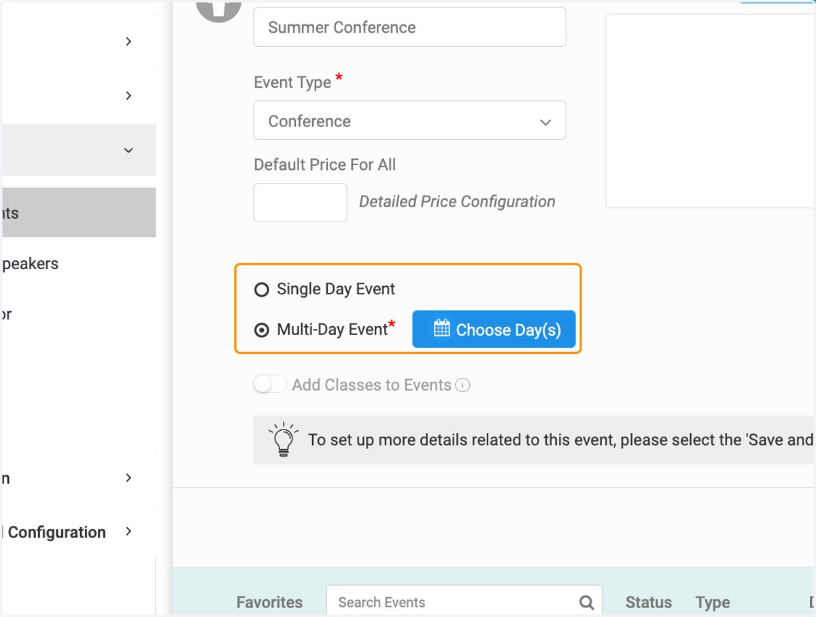816x617 pixels.
Task: Expand the sidebar chevron above Configuration
Action: pyautogui.click(x=129, y=478)
